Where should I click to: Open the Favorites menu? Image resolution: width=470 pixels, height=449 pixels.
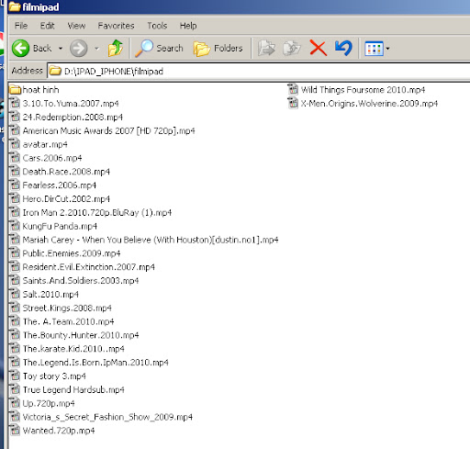[116, 26]
